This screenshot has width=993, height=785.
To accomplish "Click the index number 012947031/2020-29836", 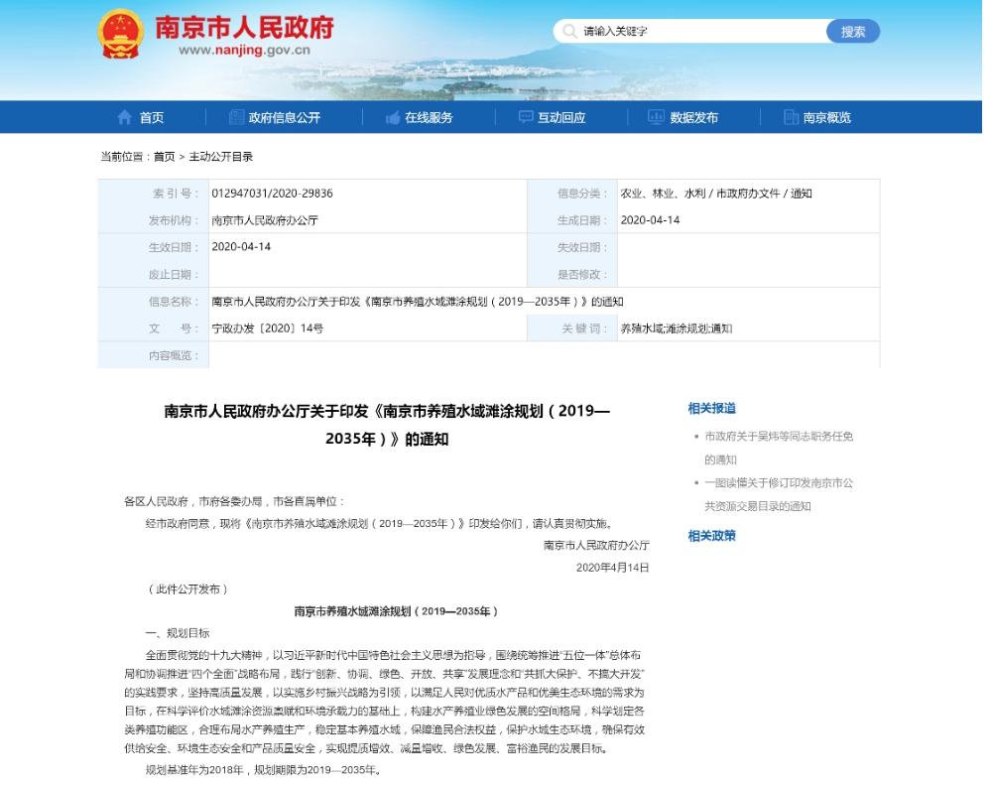I will pyautogui.click(x=273, y=194).
